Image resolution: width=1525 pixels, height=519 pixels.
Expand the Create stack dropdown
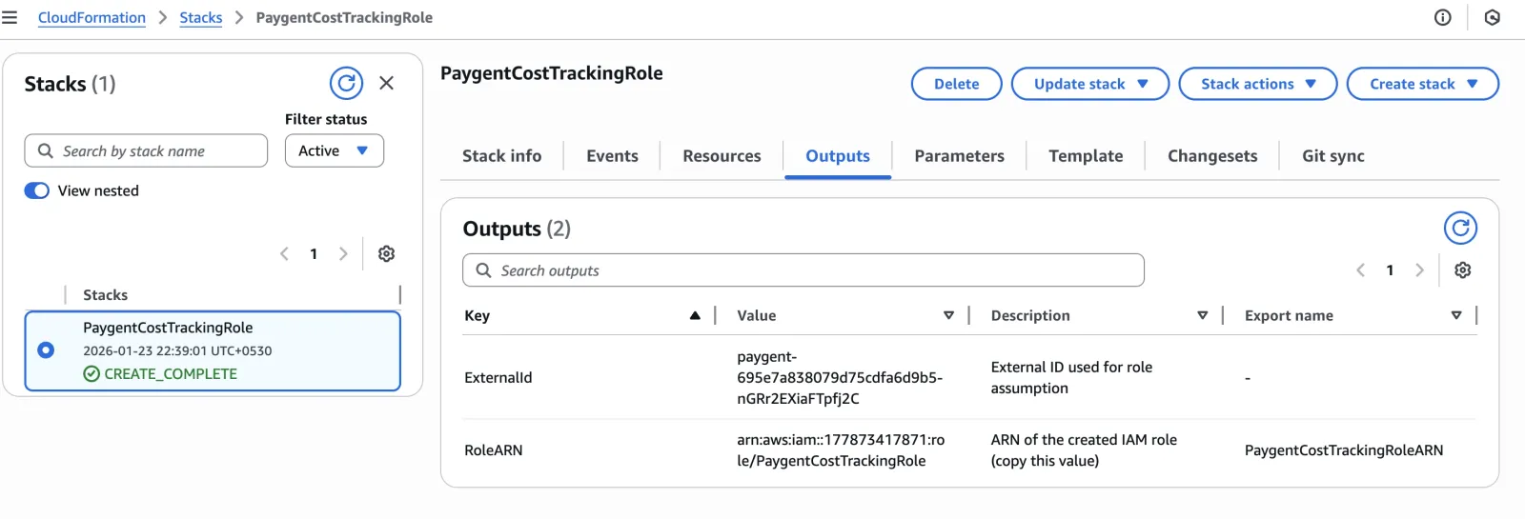1423,84
